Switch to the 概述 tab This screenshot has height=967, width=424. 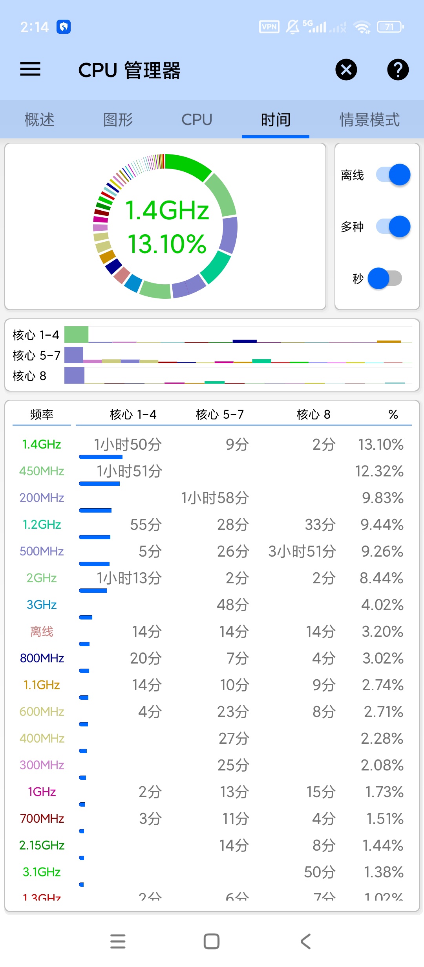pos(39,119)
